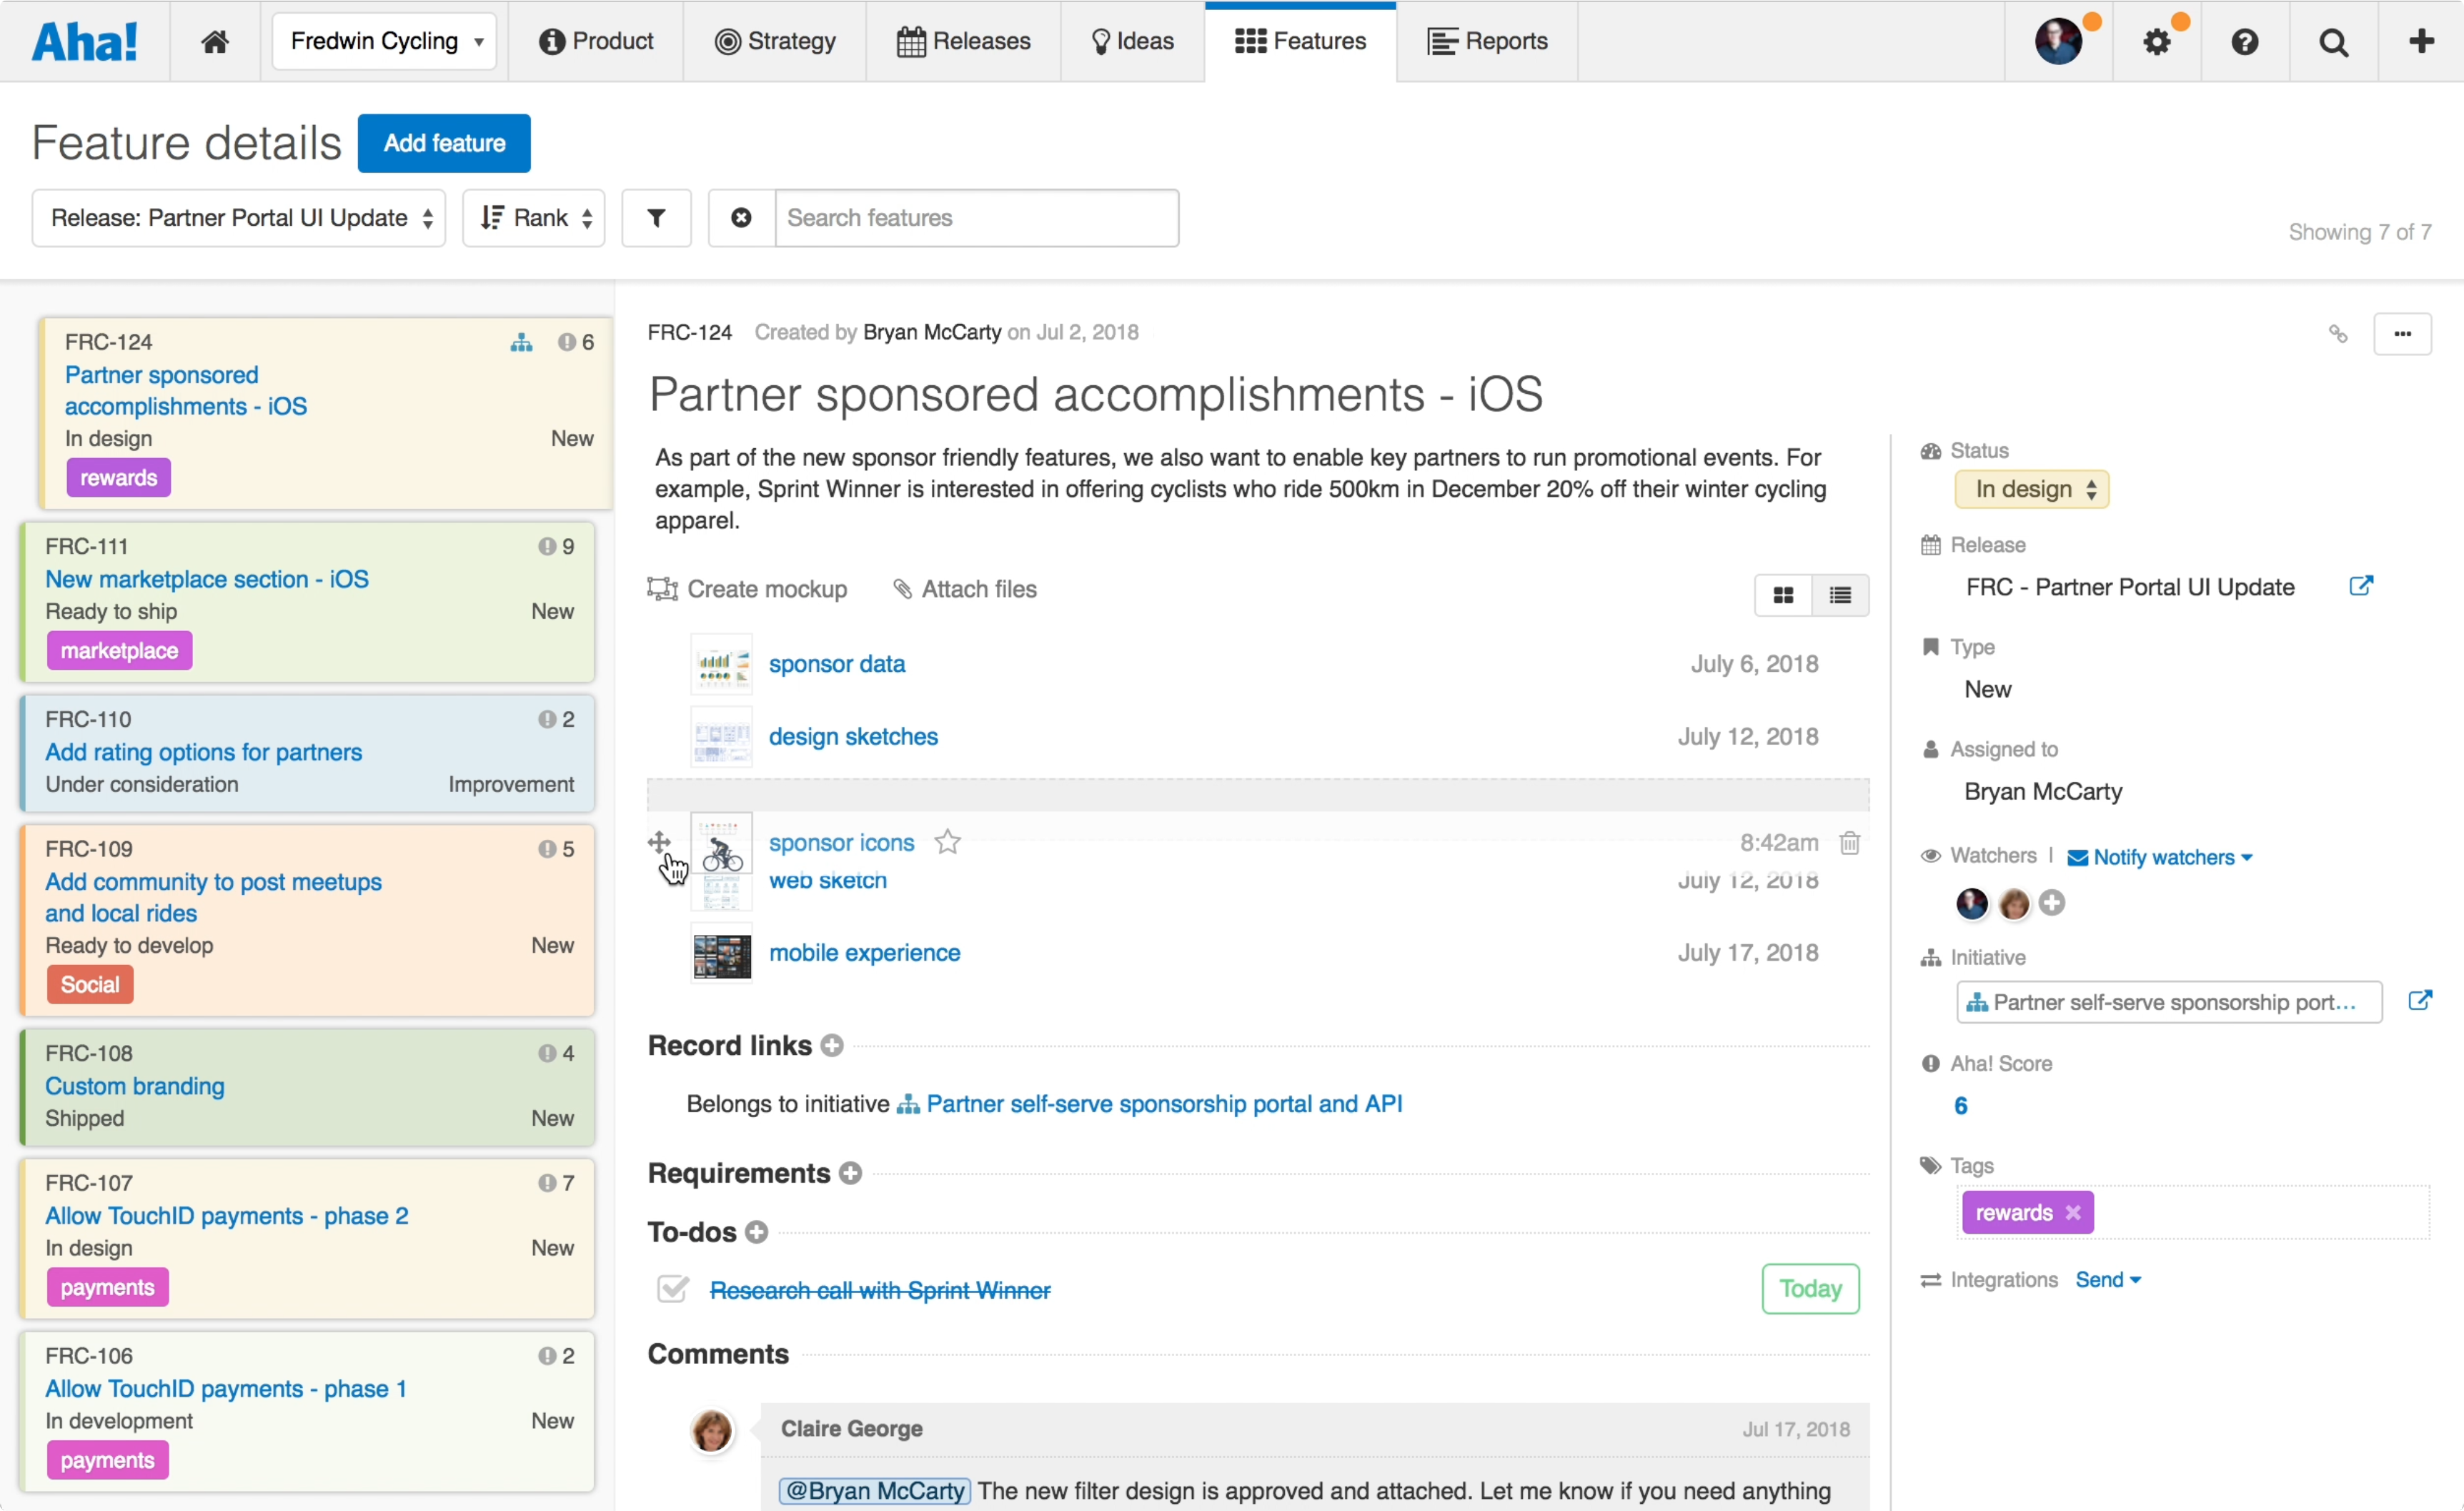Click Claire George's comment avatar
Screen dimensions: 2464x1511
point(712,1430)
